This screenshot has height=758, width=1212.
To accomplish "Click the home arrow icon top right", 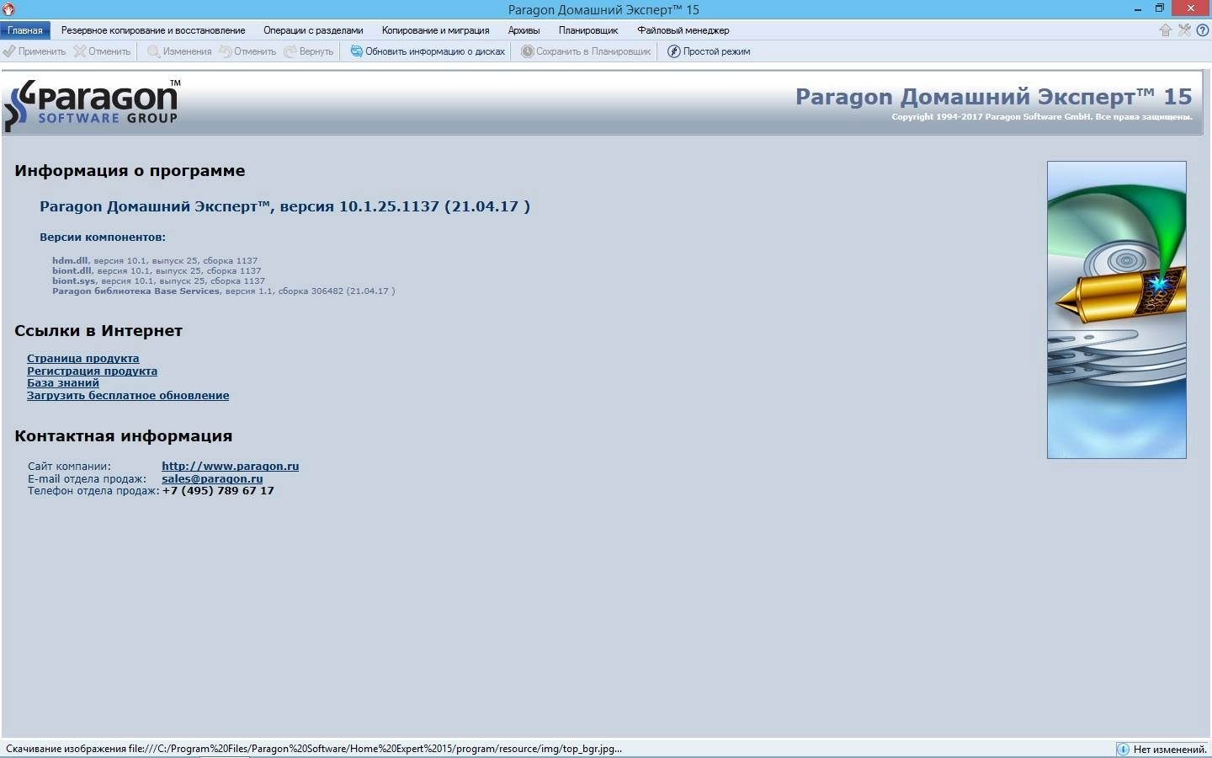I will (1166, 30).
